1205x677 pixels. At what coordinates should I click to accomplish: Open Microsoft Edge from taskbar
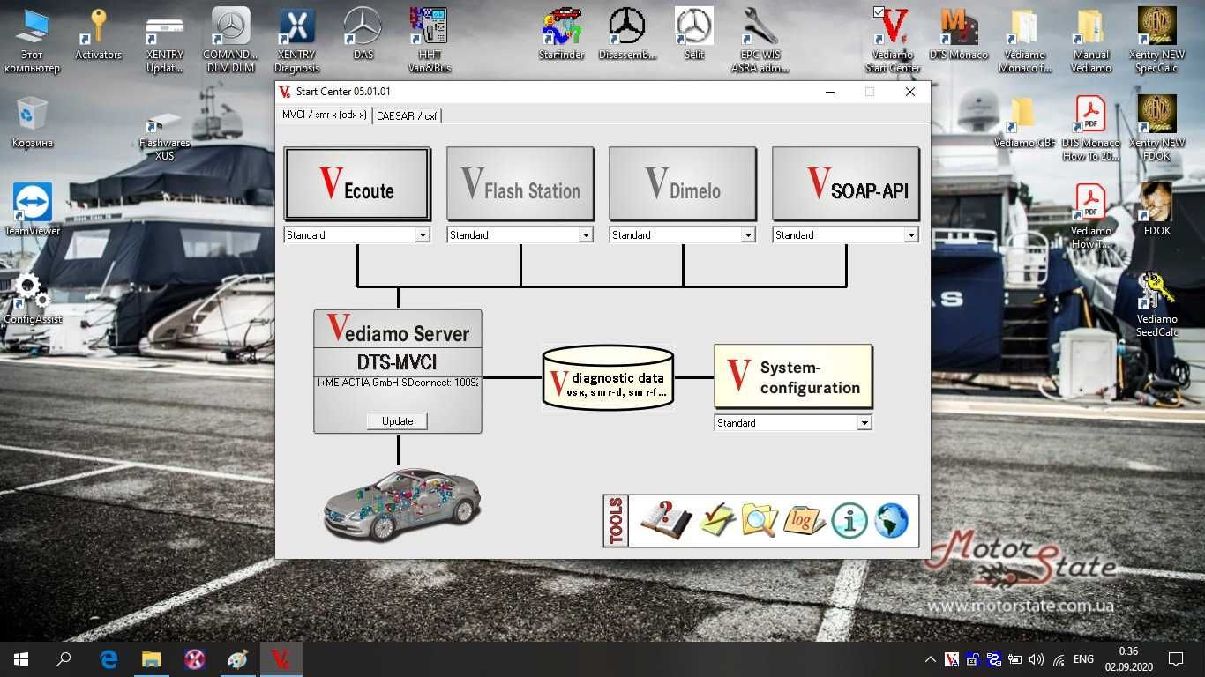pyautogui.click(x=109, y=659)
